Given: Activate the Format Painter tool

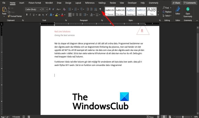Looking at the screenshot, I should 15,16.
